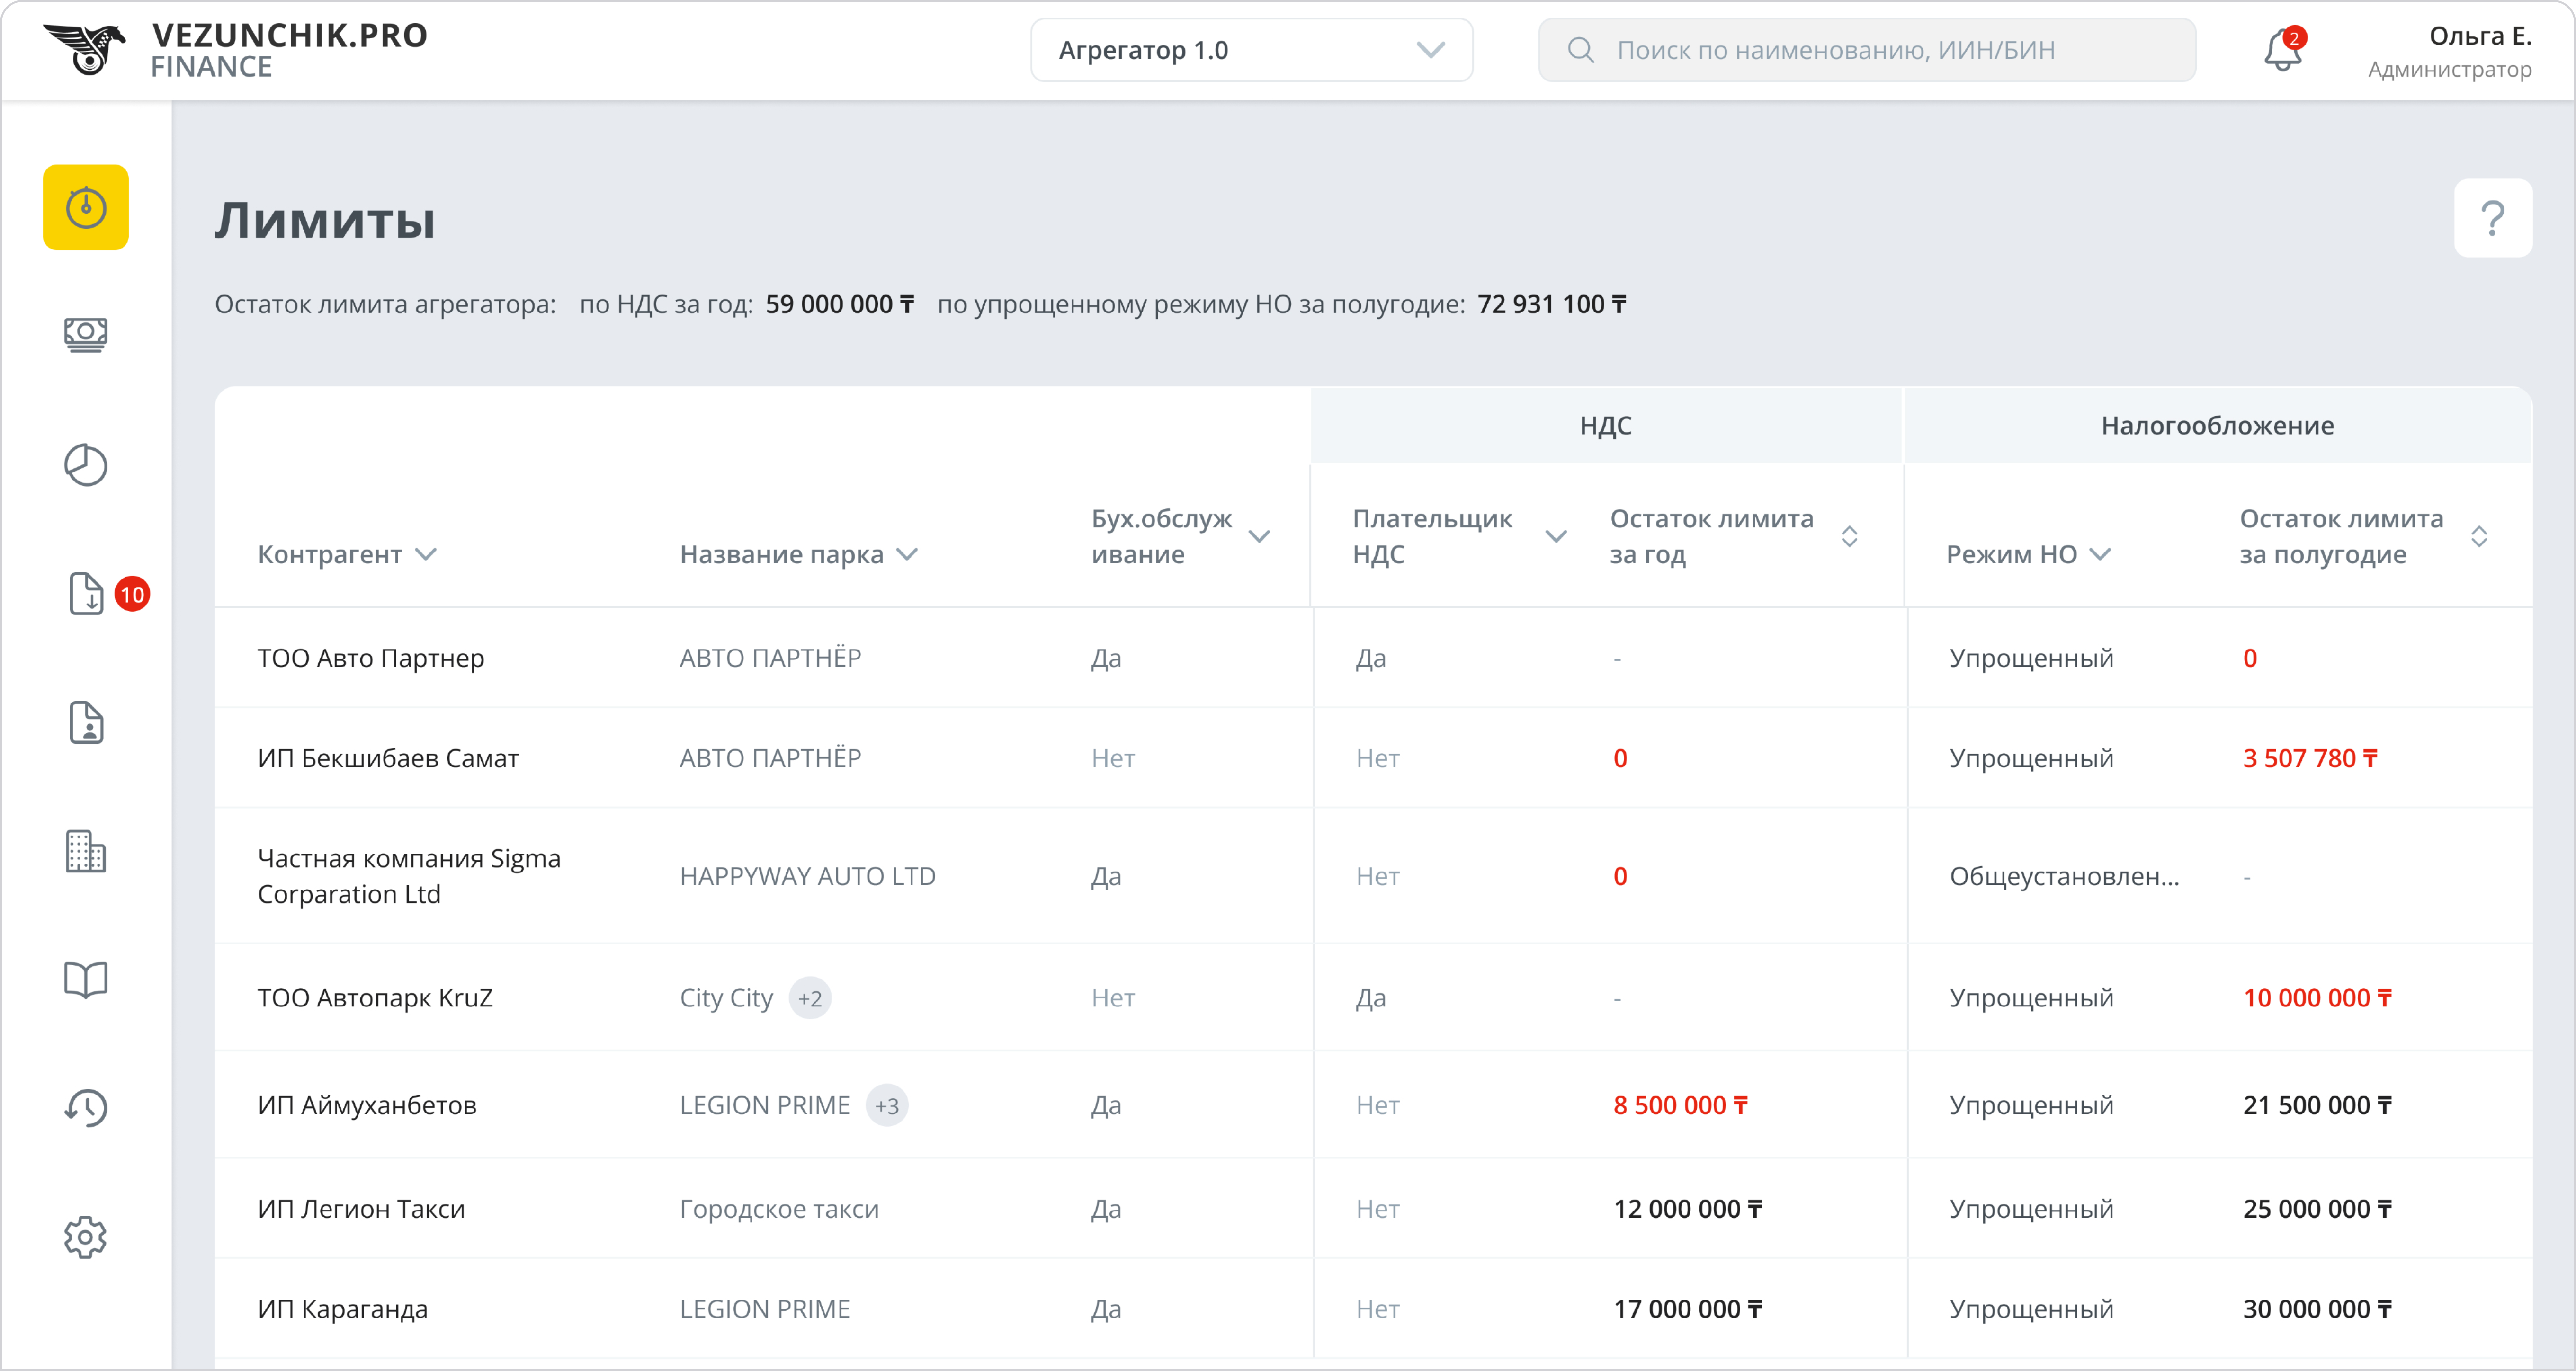2576x1371 pixels.
Task: Open document downloads icon with badge 10
Action: pos(87,594)
